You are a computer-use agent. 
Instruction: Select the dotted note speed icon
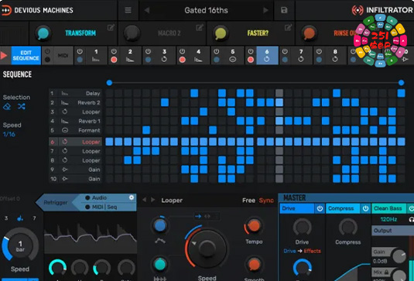tap(20, 218)
